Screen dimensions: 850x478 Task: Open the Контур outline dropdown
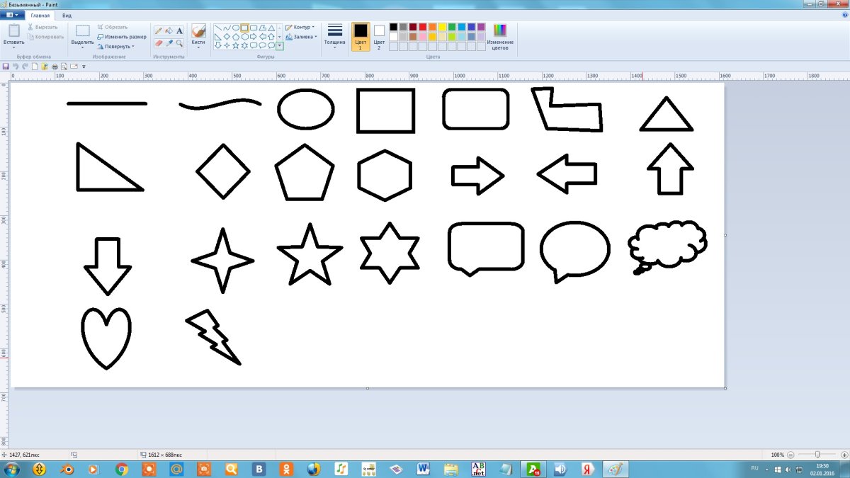300,27
